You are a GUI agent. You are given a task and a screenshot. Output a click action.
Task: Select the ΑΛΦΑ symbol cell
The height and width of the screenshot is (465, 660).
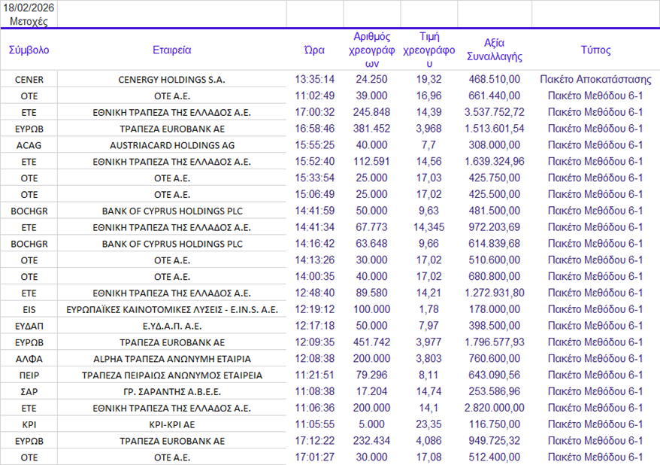point(29,359)
